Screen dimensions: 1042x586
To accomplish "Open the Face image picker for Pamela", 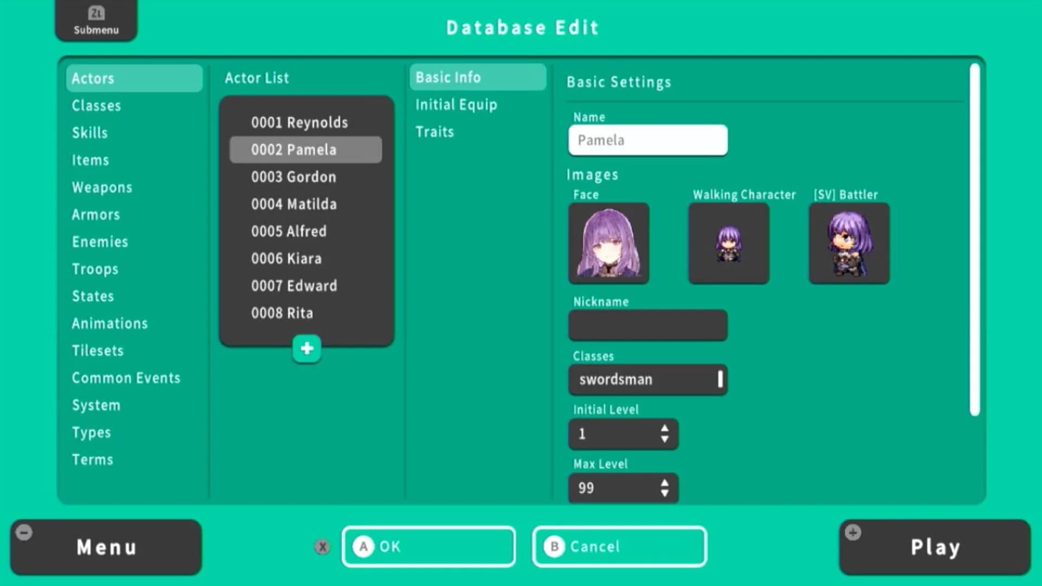I will coord(608,243).
